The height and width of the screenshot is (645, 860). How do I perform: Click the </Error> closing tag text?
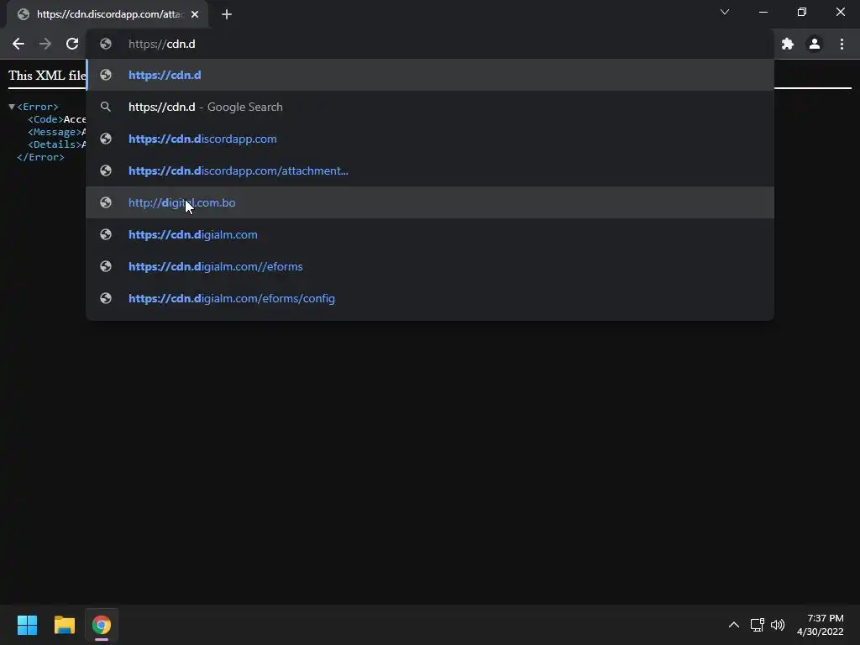tap(40, 157)
